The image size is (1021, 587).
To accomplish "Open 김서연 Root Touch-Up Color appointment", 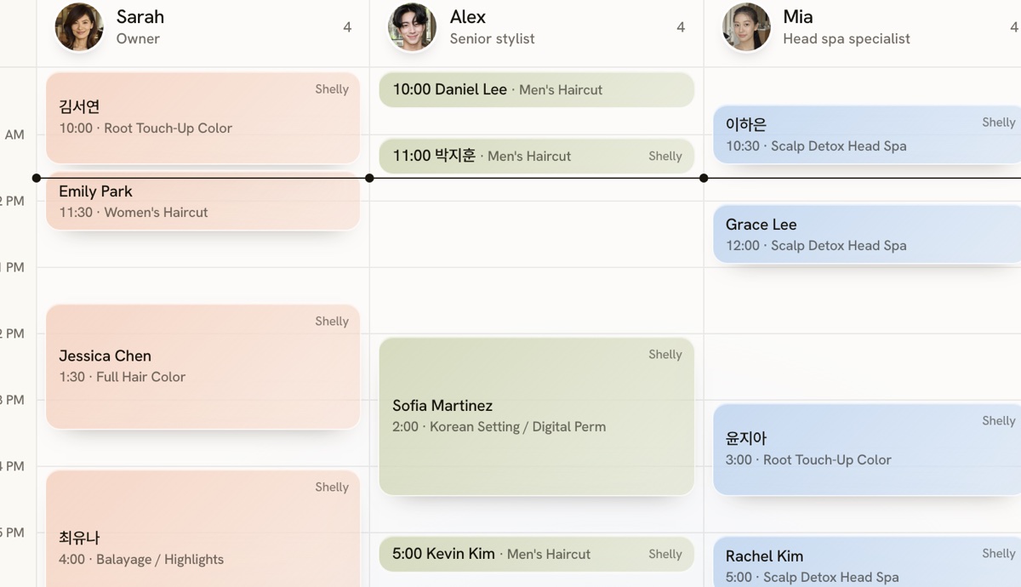I will pos(202,117).
